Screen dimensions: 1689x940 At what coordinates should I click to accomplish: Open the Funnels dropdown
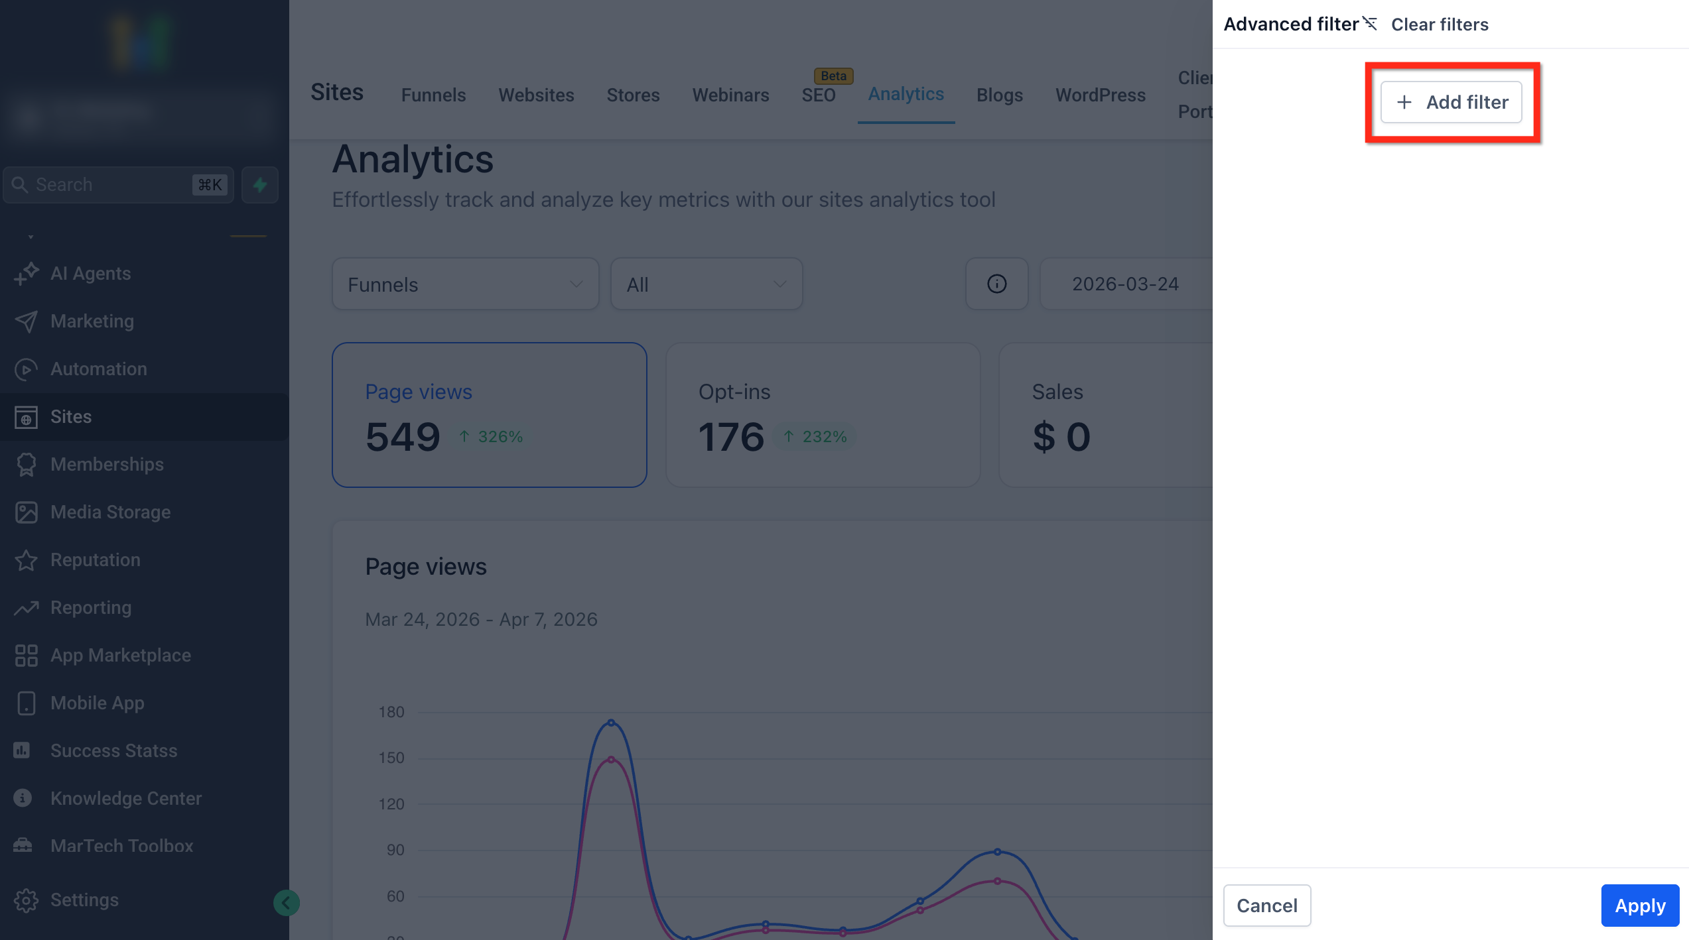(x=465, y=284)
